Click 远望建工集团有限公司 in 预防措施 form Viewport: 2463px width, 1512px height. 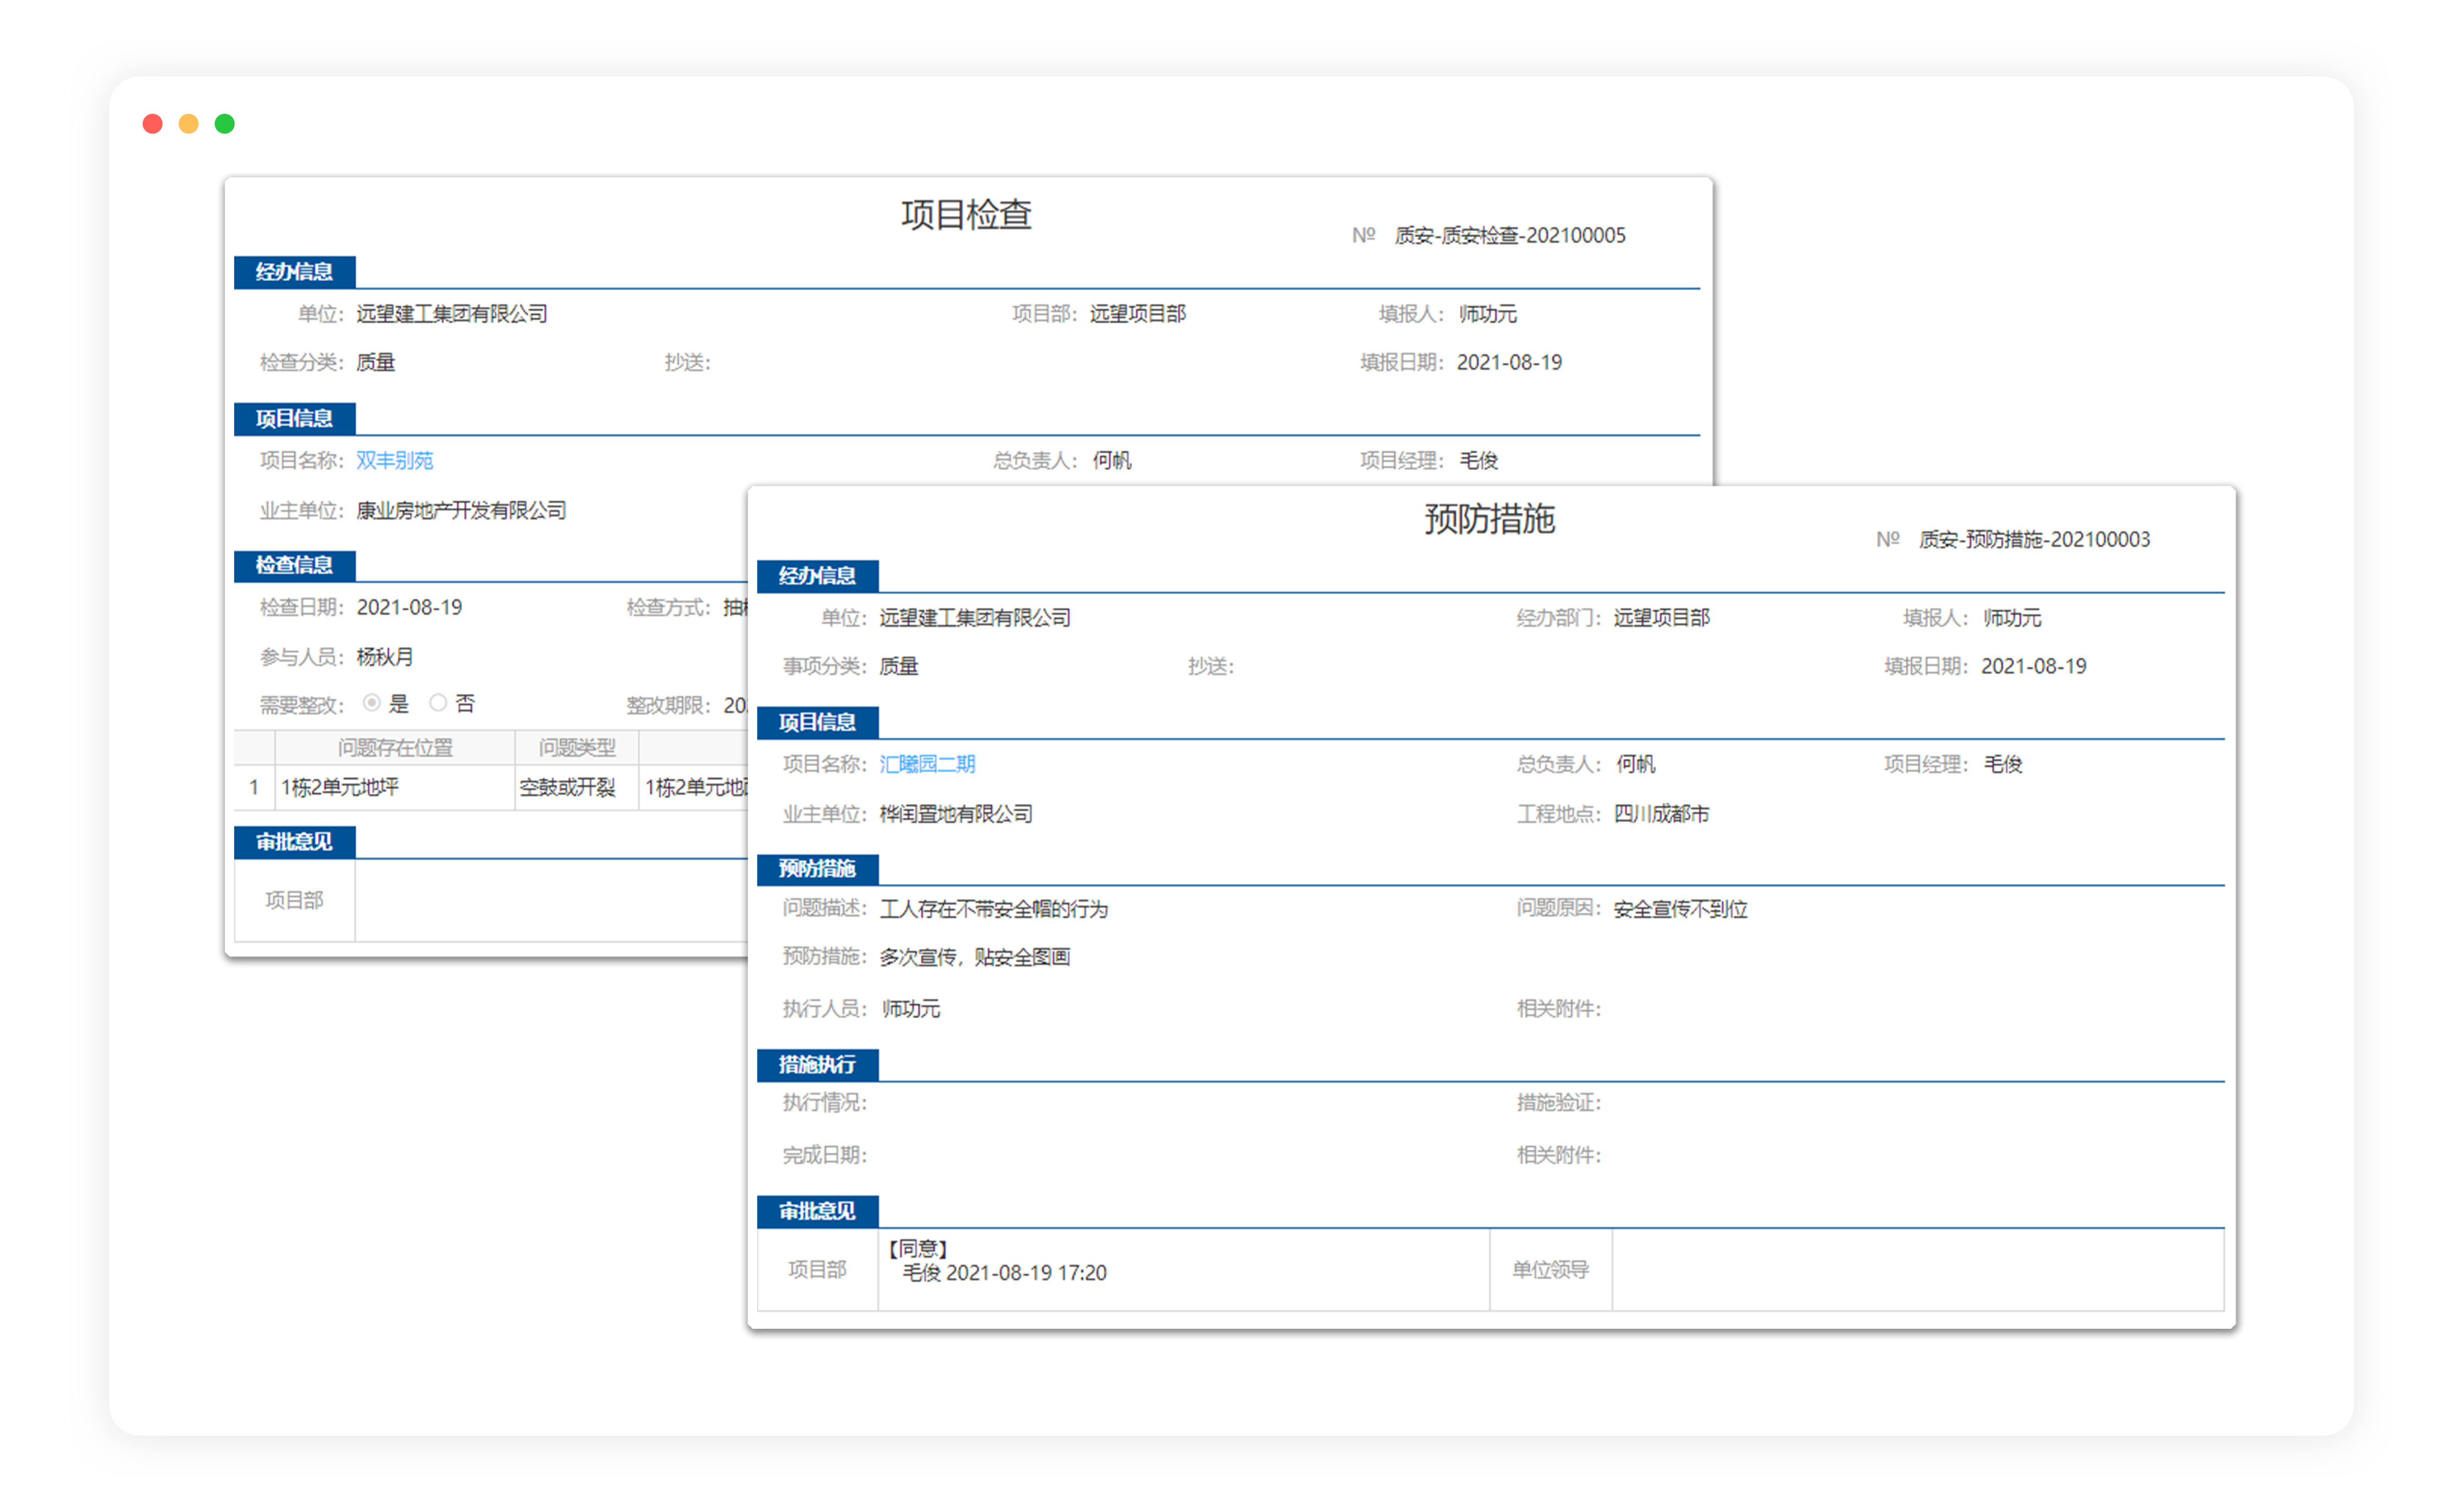click(975, 618)
